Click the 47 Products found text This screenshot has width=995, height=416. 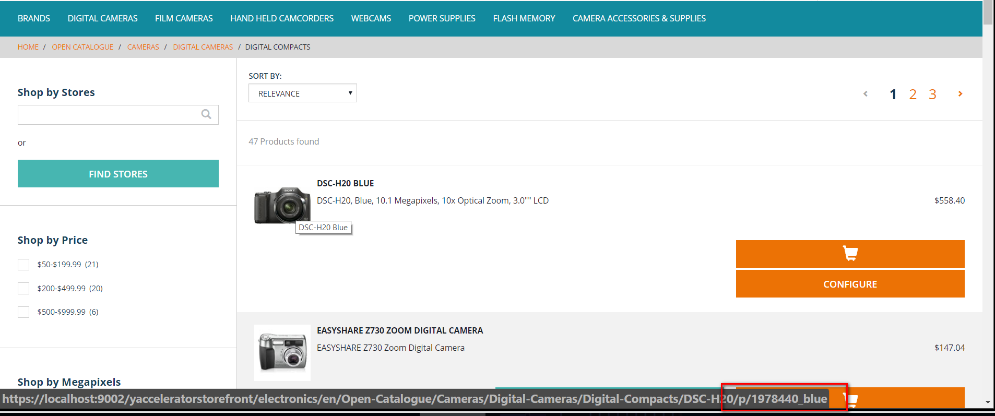click(283, 141)
